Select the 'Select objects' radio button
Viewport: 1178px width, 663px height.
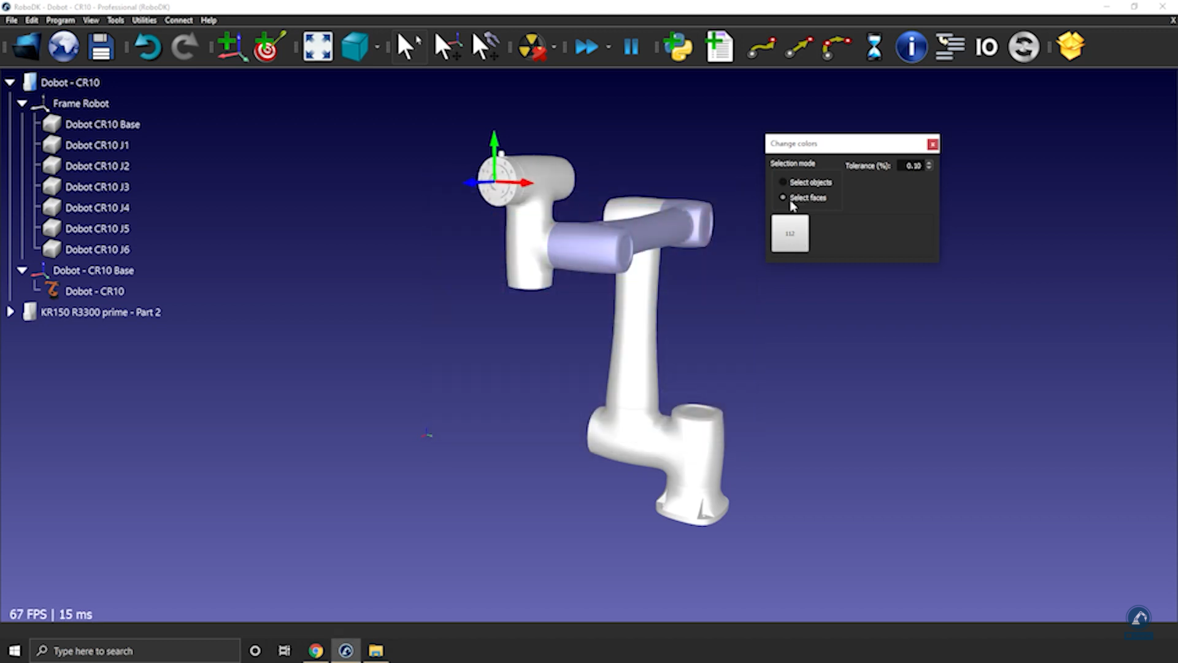coord(783,182)
